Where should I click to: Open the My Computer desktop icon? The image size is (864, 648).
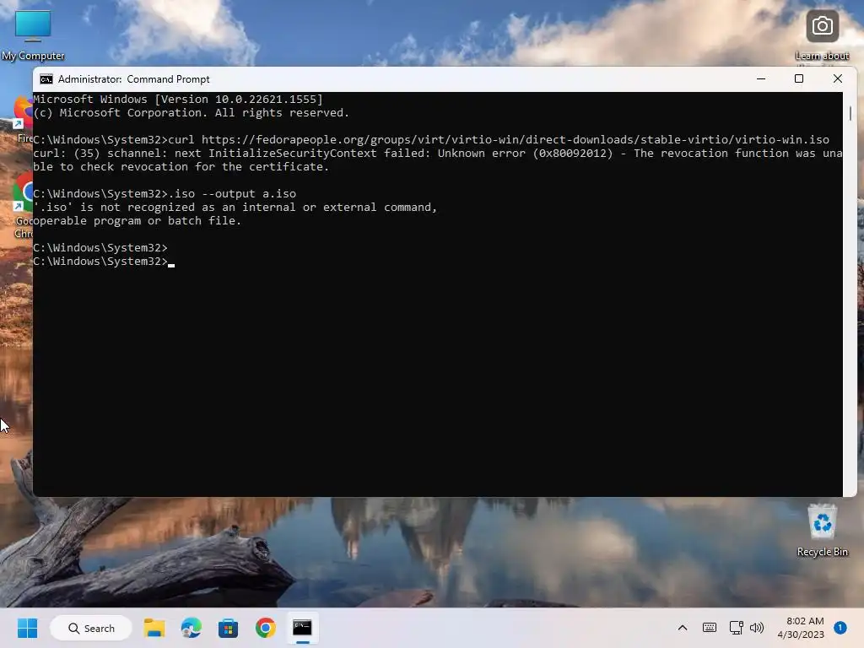coord(33,35)
